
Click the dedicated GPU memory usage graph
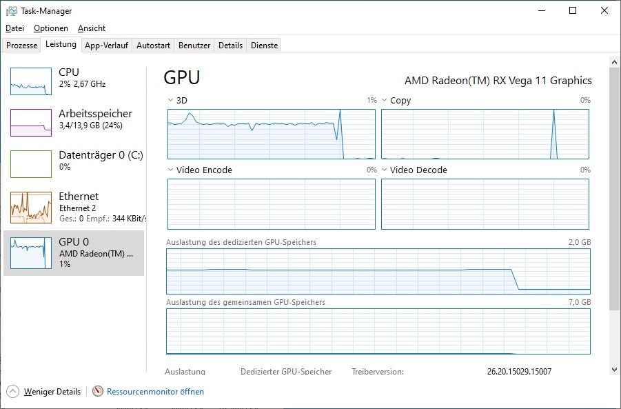[378, 272]
